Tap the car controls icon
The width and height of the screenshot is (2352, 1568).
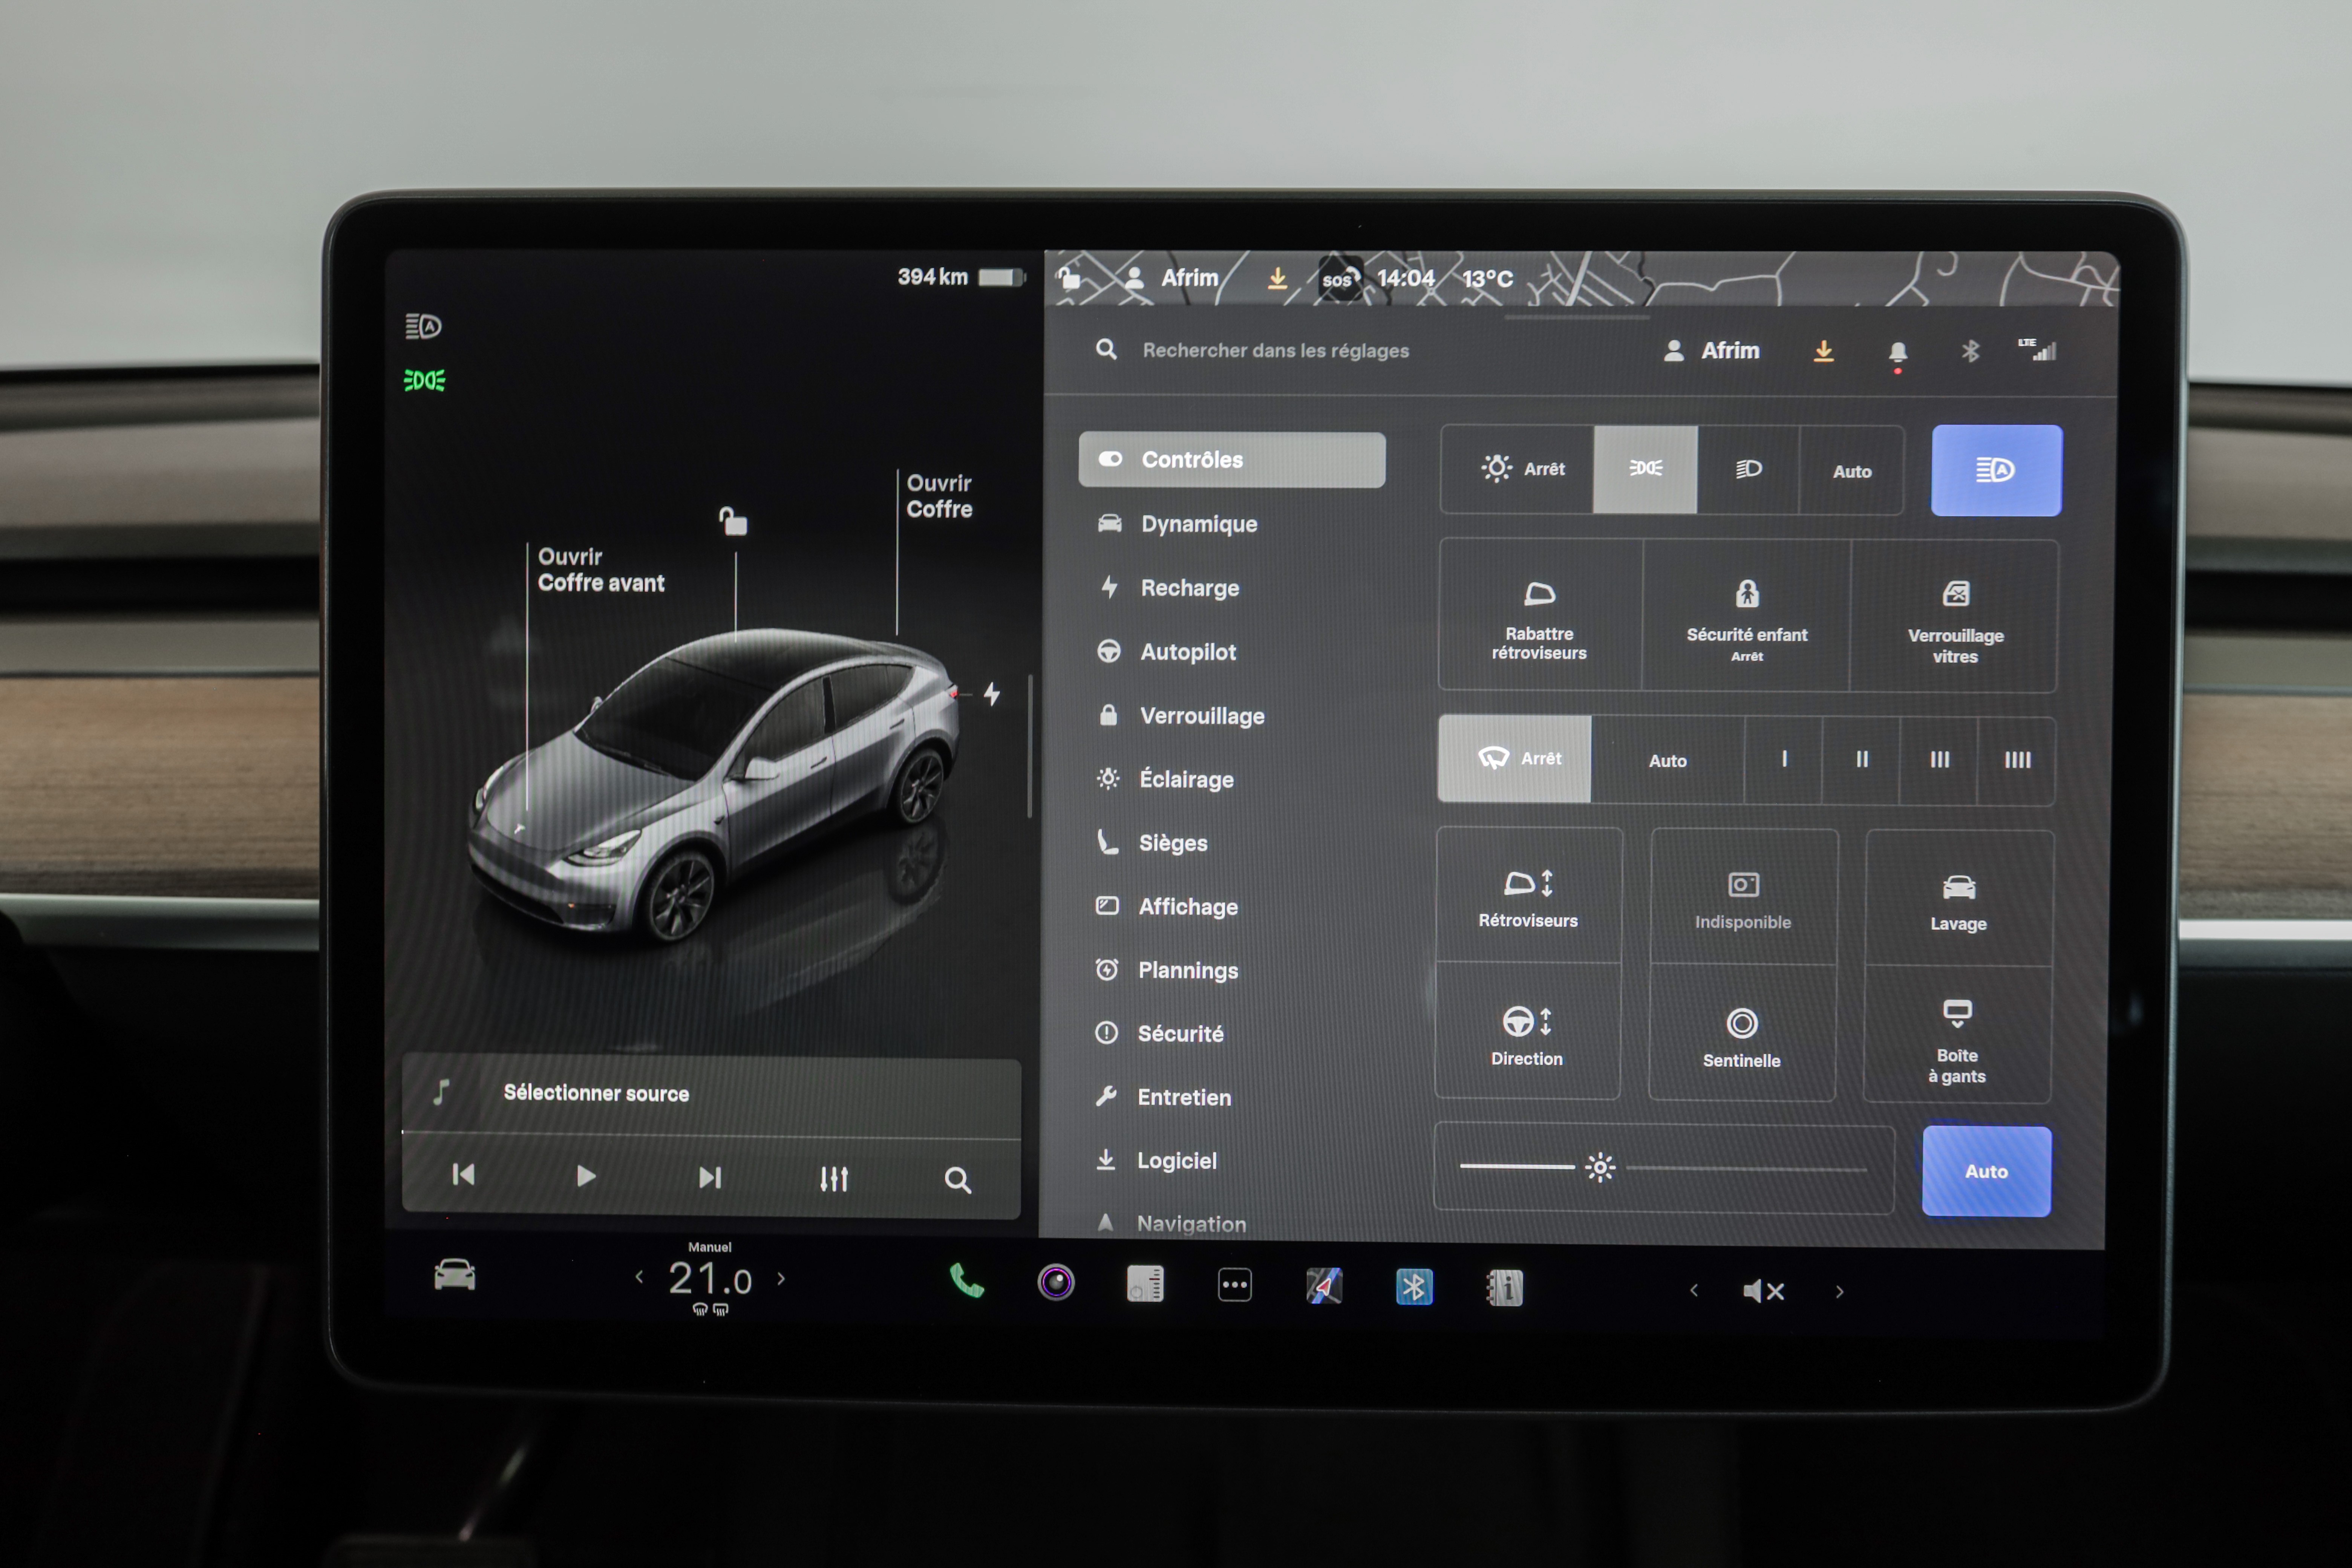[455, 1275]
